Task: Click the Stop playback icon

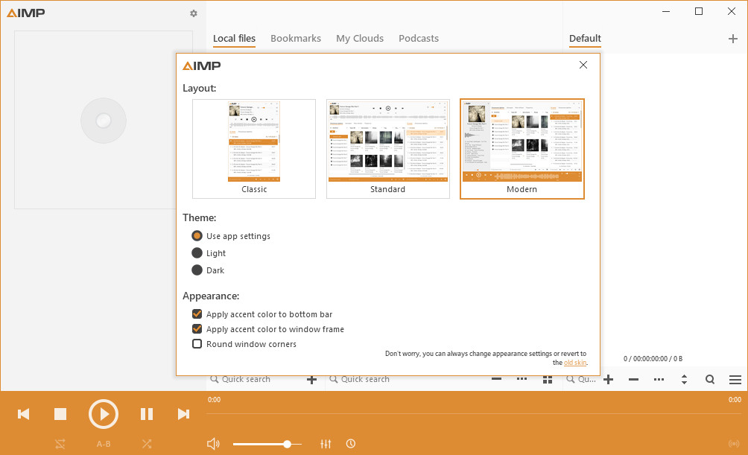Action: point(60,414)
